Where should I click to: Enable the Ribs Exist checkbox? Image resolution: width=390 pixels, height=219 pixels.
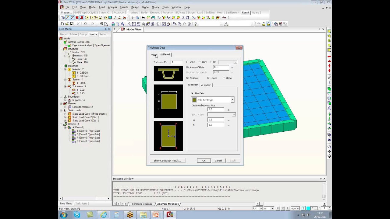pos(192,93)
